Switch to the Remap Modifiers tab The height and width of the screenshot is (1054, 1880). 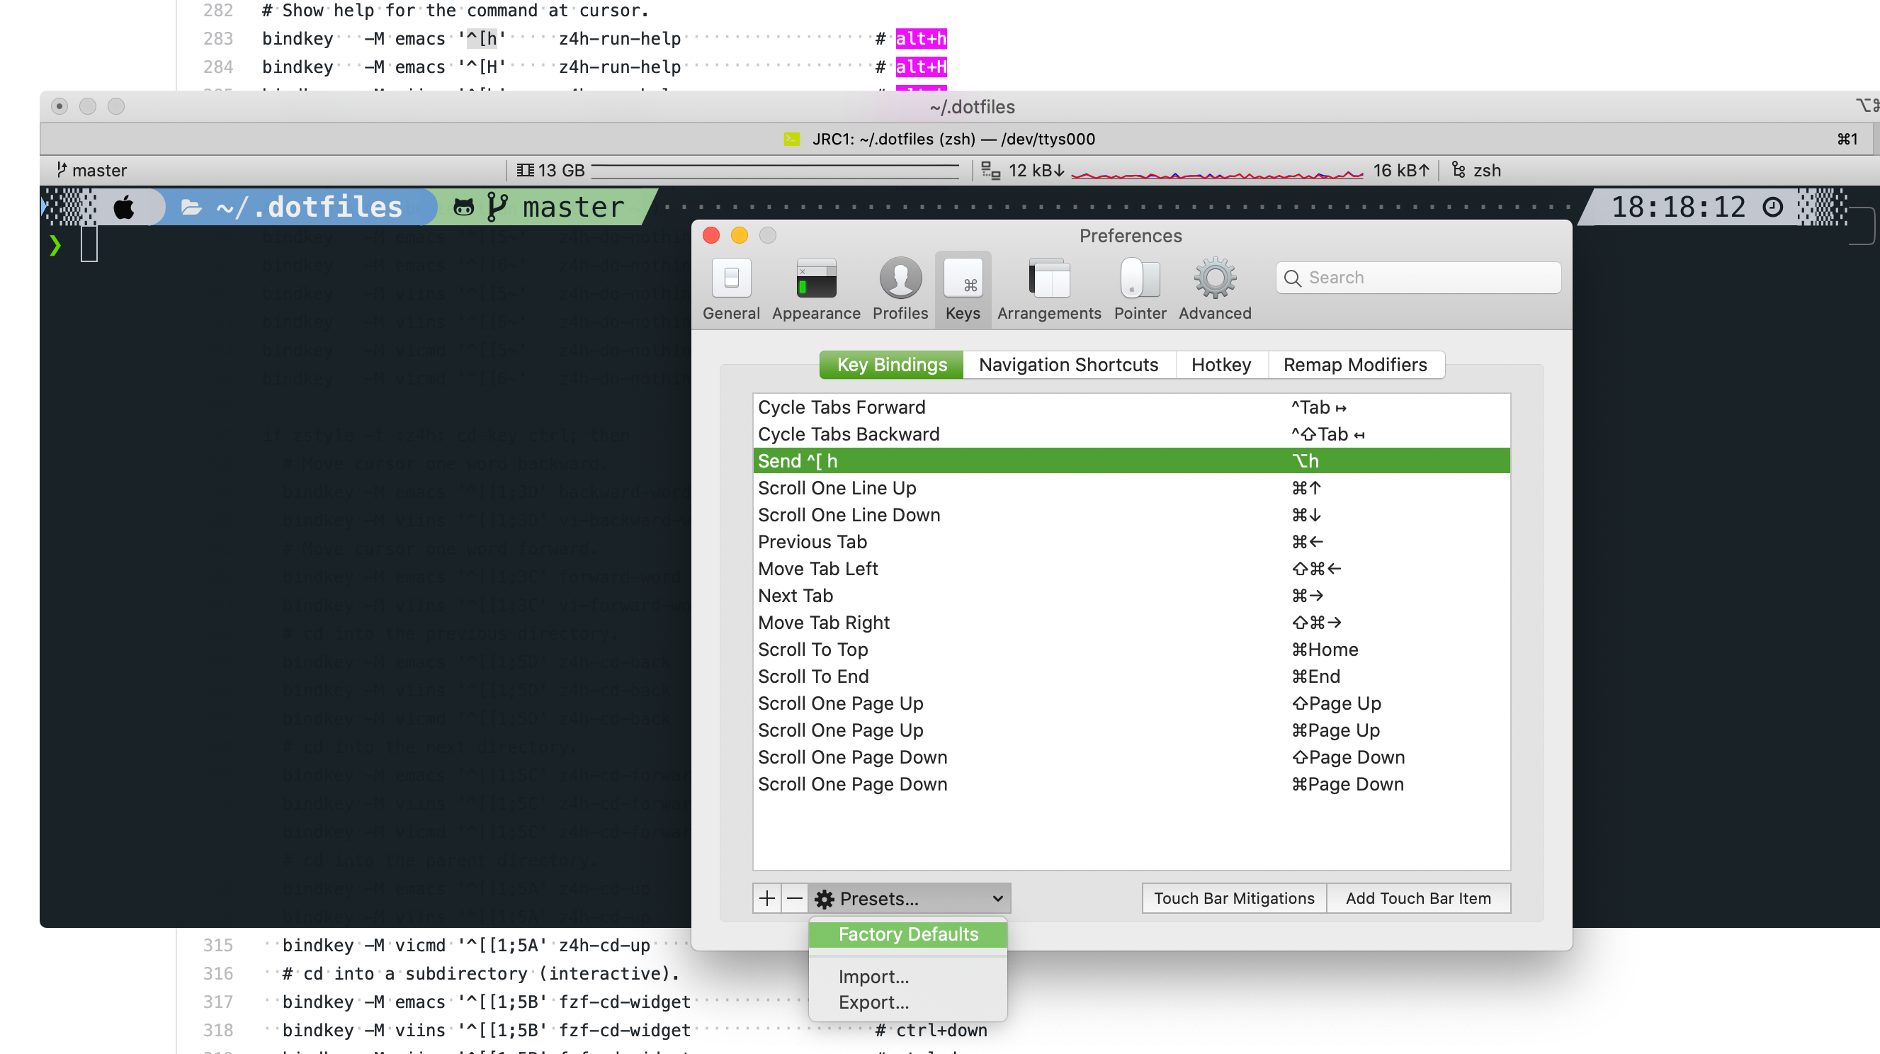(1356, 364)
